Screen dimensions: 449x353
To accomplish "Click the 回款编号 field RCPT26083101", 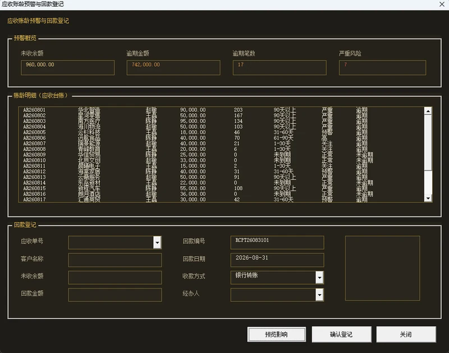I will 277,243.
